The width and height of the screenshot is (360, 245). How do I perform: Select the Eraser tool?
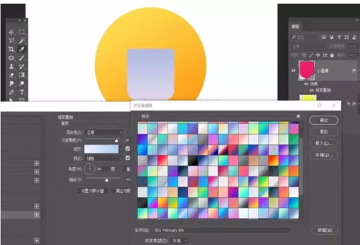[x=11, y=75]
